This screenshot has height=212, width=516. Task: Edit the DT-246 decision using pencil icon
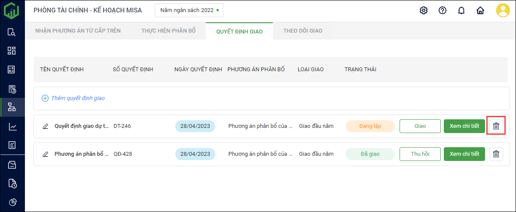46,126
